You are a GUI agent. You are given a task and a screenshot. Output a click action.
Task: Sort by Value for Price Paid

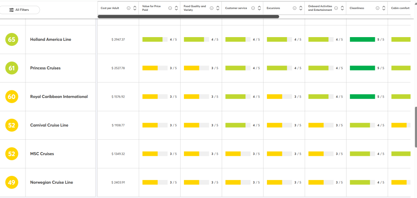click(176, 8)
